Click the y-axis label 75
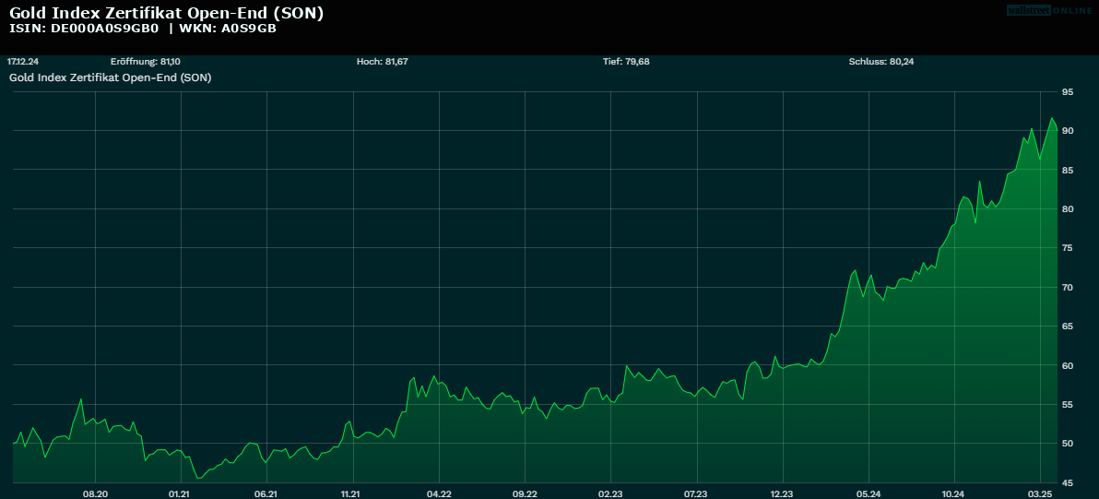1099x499 pixels. click(x=1068, y=248)
